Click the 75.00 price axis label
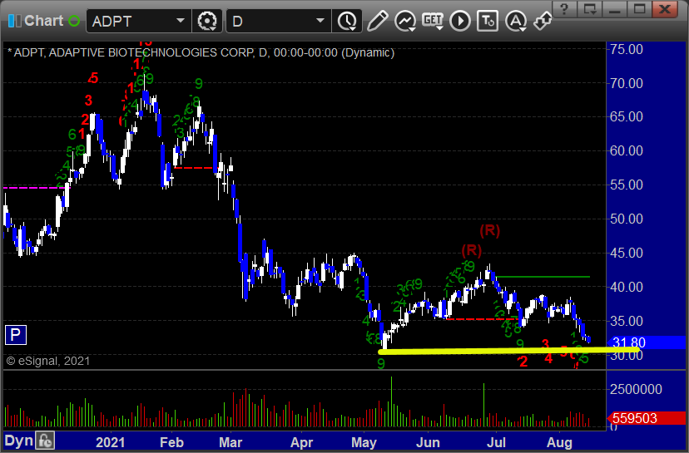 (x=626, y=49)
